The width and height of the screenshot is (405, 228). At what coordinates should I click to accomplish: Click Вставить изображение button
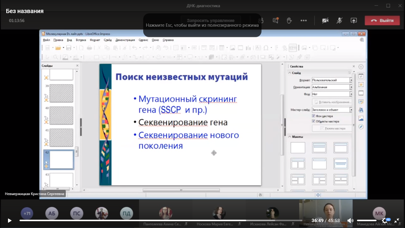[332, 102]
